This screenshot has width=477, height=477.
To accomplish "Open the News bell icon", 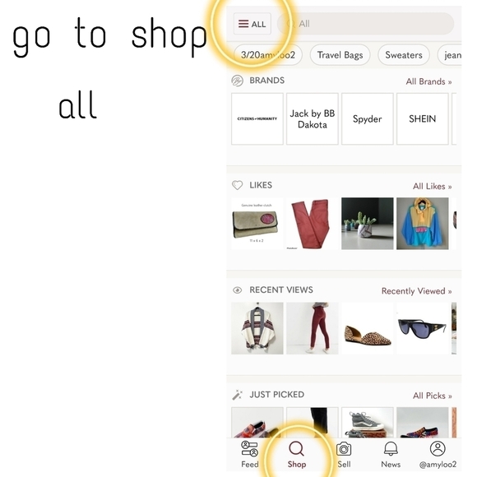I will (391, 449).
